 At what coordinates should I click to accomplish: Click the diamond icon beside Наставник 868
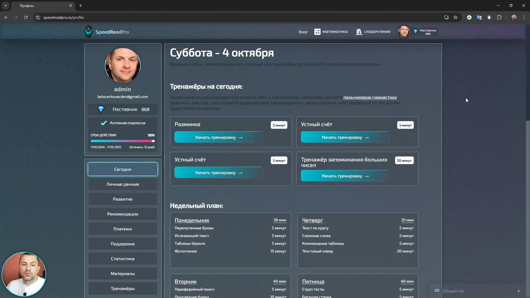tap(101, 109)
